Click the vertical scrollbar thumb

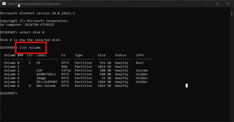tap(232, 13)
